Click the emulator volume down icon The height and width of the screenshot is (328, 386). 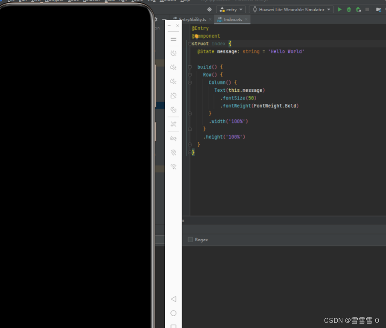click(173, 81)
